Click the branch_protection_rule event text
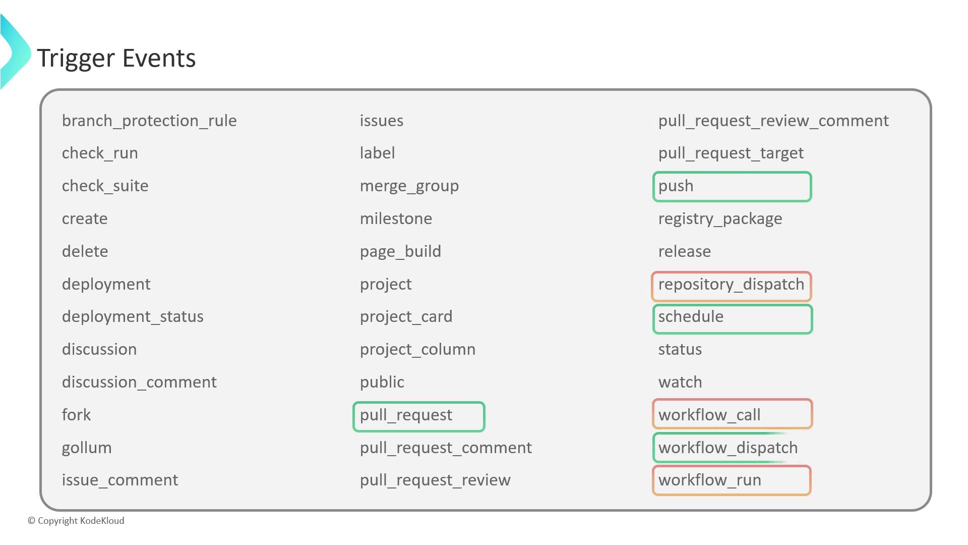 click(149, 121)
